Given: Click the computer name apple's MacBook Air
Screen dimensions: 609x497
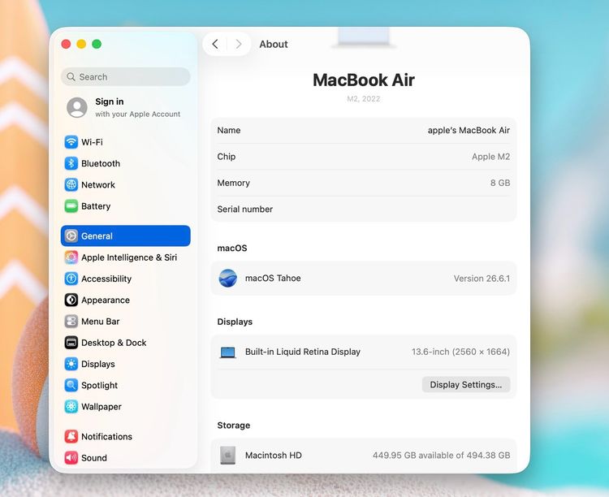Looking at the screenshot, I should pos(469,130).
